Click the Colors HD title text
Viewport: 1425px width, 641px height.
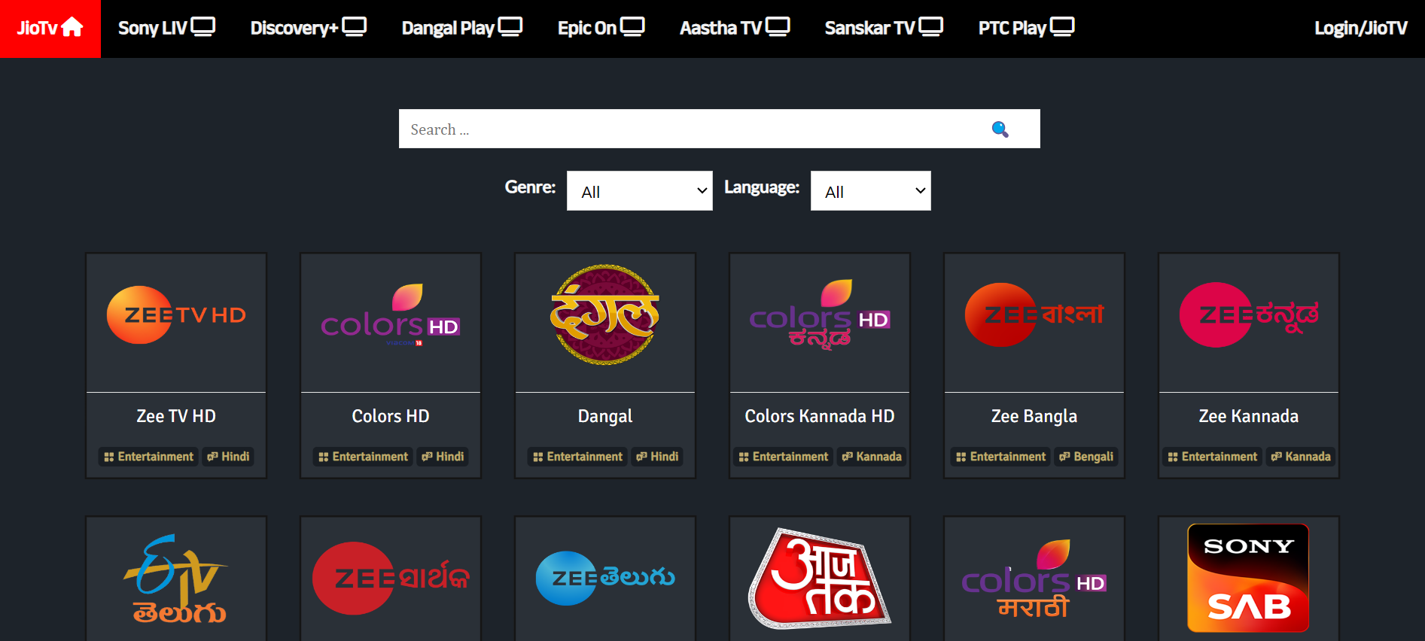(391, 416)
